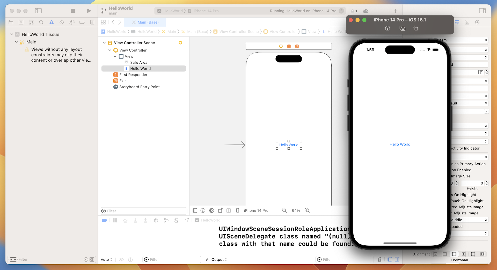Open the find navigator magnifying glass
The width and height of the screenshot is (497, 270).
click(41, 22)
